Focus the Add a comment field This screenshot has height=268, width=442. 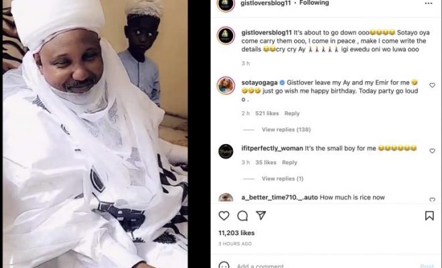click(324, 265)
